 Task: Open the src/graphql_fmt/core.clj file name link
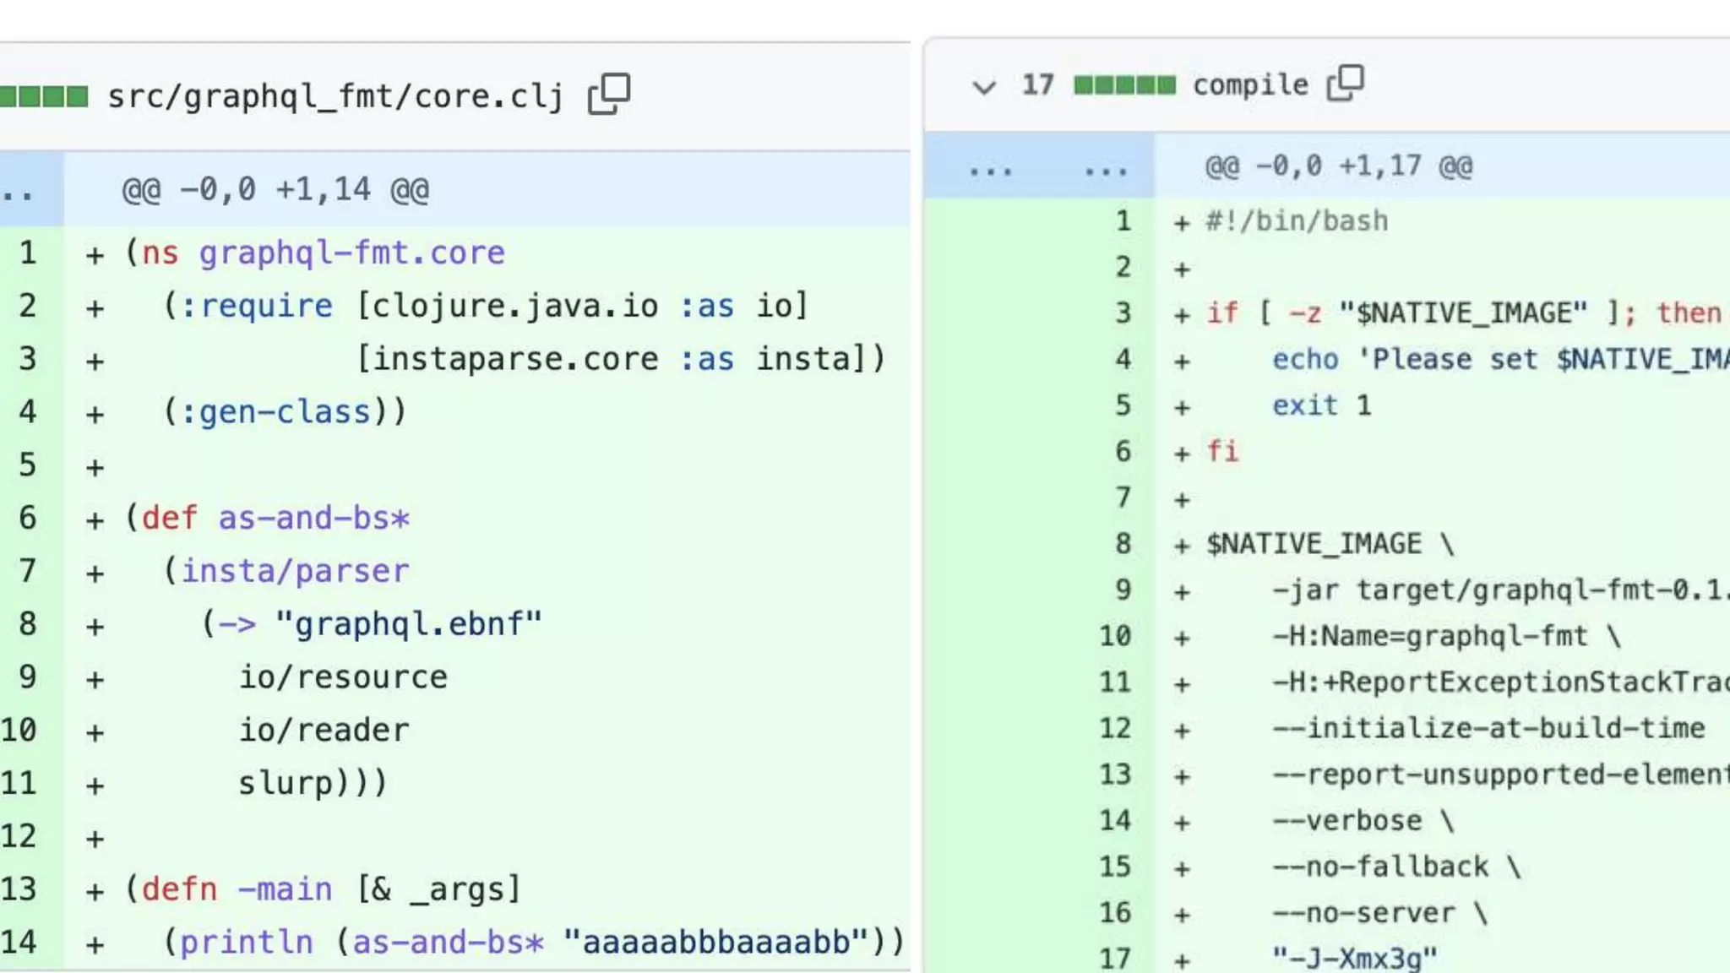(x=335, y=96)
